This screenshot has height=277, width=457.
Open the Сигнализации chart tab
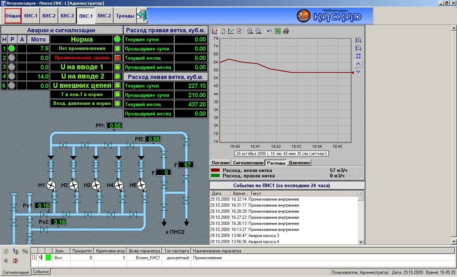(x=248, y=163)
